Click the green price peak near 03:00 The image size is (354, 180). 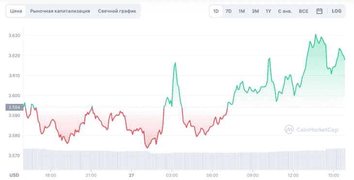pos(175,63)
